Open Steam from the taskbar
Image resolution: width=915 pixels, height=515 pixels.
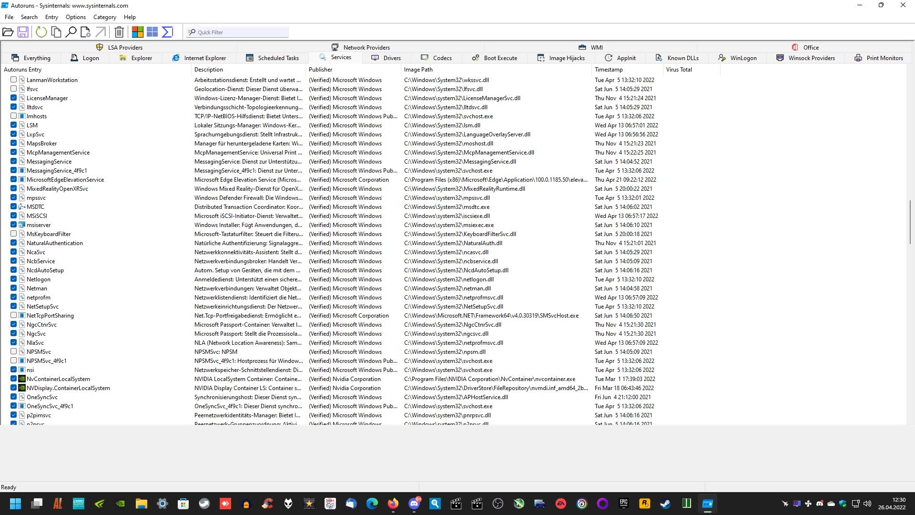(665, 504)
